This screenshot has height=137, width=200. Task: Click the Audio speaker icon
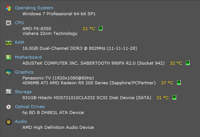coord(9,122)
